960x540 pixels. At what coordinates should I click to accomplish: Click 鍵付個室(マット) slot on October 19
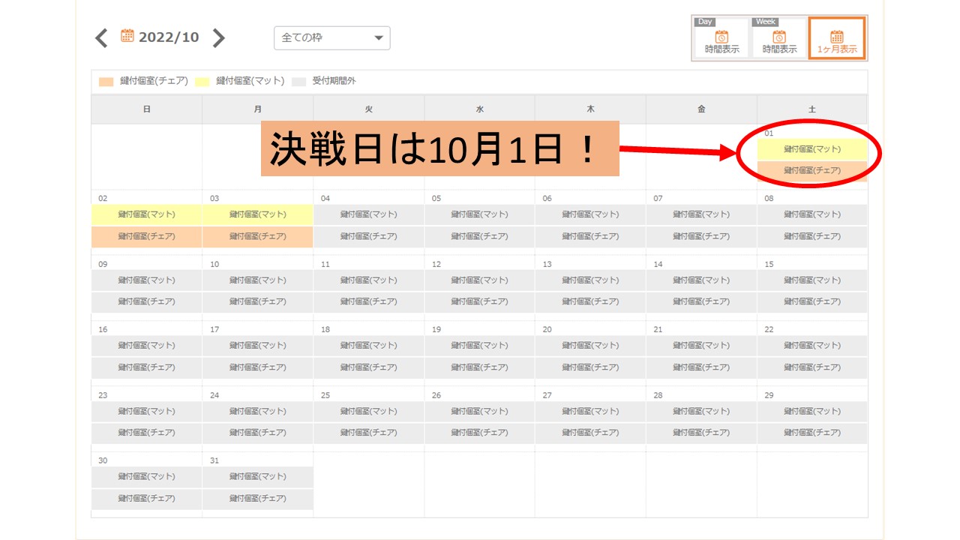click(x=480, y=346)
